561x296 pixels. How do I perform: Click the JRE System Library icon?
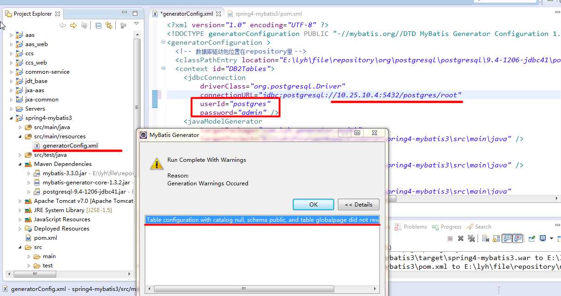29,210
